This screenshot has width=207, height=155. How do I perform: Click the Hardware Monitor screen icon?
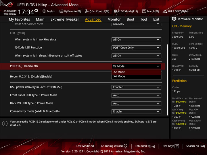click(x=174, y=19)
